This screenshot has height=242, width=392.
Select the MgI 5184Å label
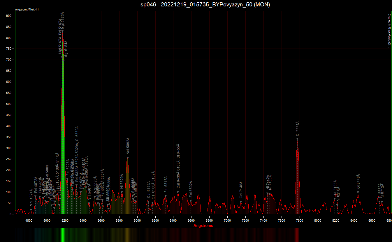tap(66, 49)
